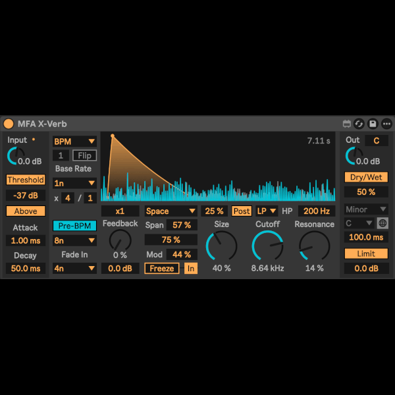The image size is (395, 395).
Task: Open the Fade In 4n dropdown
Action: tap(74, 269)
